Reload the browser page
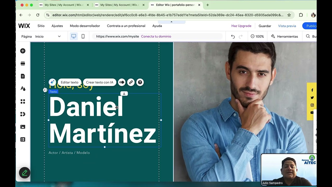Viewport: 332px width, 187px height. coord(38,15)
